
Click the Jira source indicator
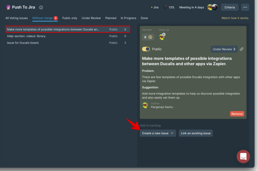point(155,7)
